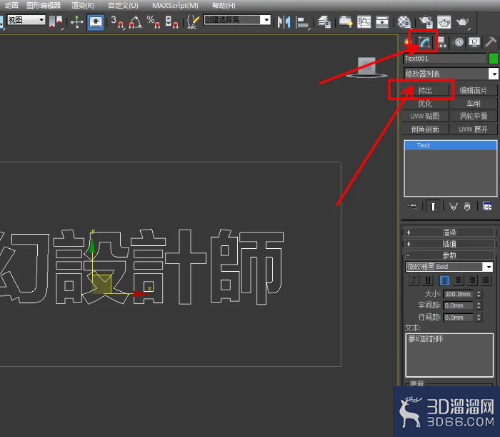The width and height of the screenshot is (500, 437).
Task: Open the 微软雅黑 Bold font dropdown
Action: pos(449,267)
